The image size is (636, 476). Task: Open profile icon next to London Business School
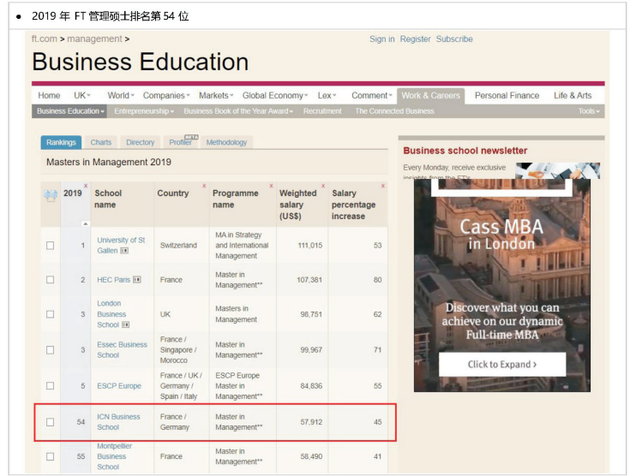tap(125, 324)
